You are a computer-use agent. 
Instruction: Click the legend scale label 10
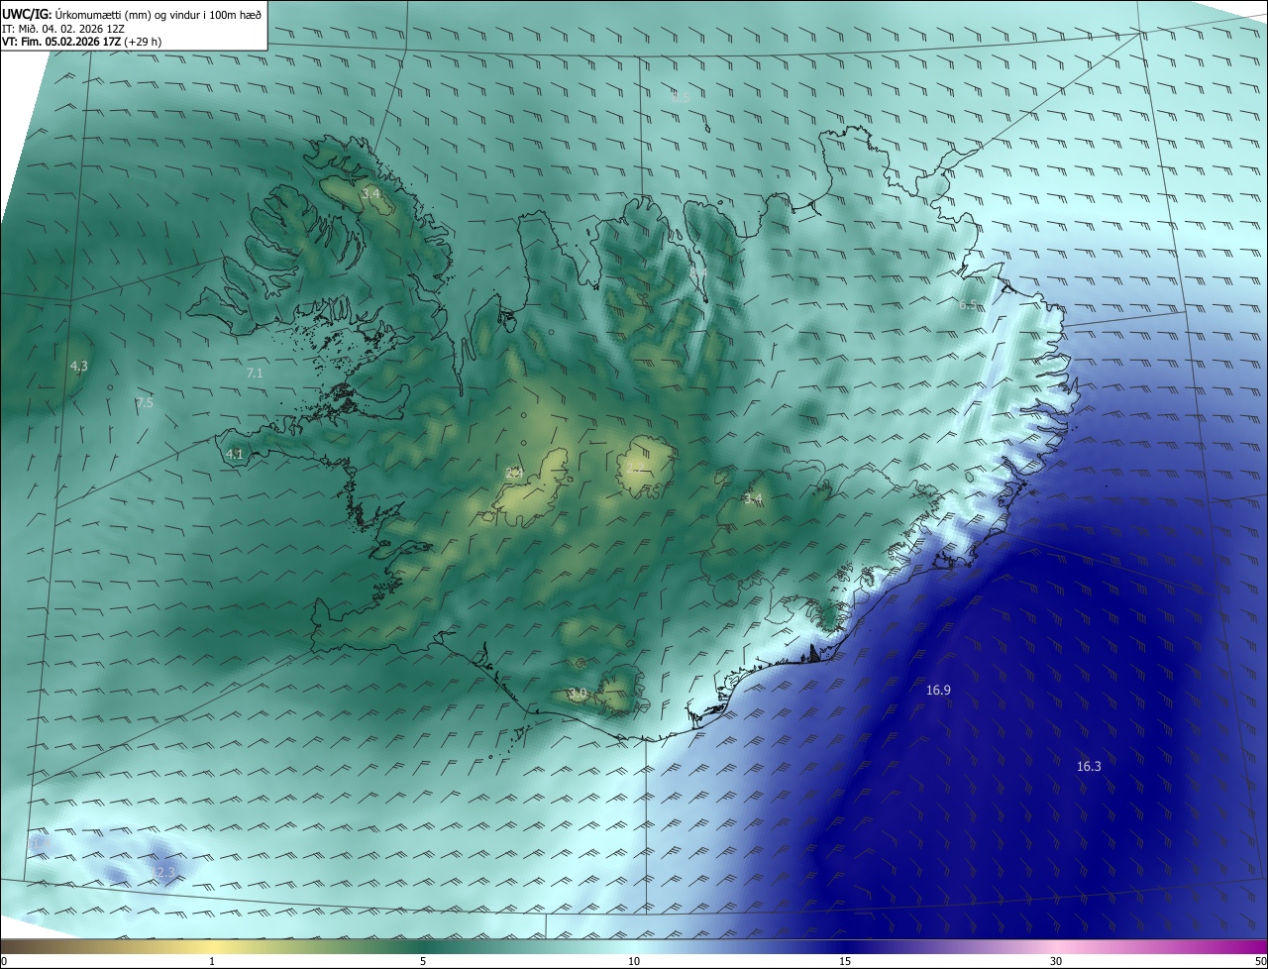pos(634,961)
